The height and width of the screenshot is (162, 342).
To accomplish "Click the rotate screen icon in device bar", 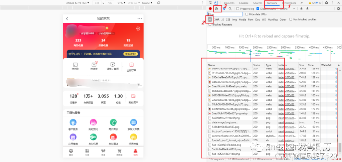I will coord(159,3).
